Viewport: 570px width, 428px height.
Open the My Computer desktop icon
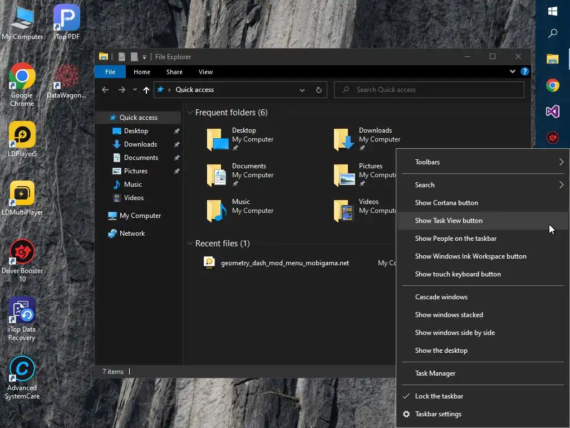pyautogui.click(x=22, y=22)
